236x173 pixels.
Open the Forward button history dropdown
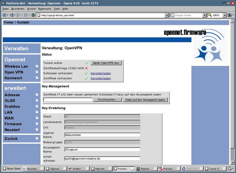point(22,15)
